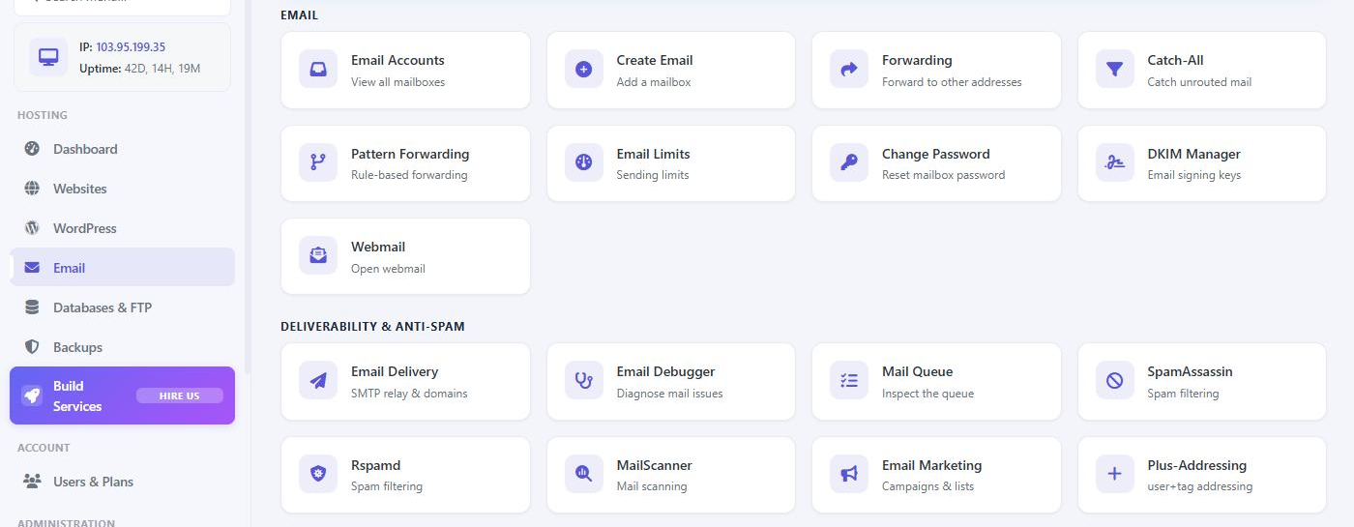Open the Forwarding card
Viewport: 1354px width, 527px height.
point(936,70)
